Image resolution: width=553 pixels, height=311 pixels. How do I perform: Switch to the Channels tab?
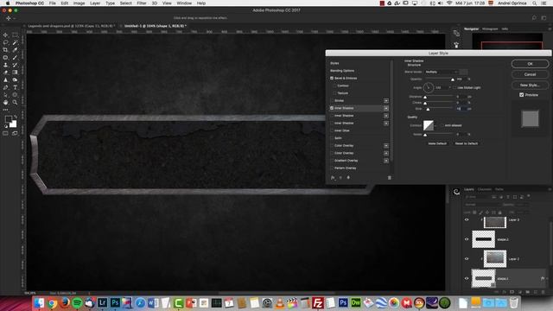pos(484,189)
